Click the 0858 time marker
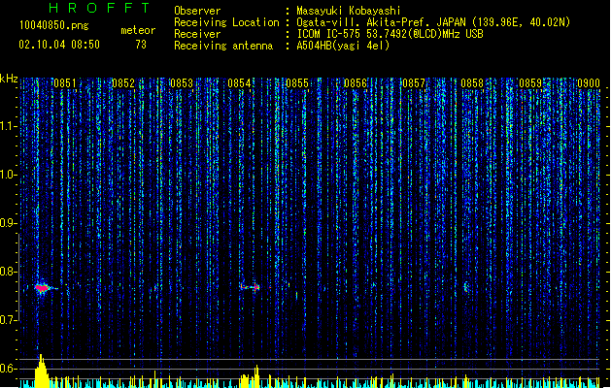Screen dimensions: 611x388 472,83
